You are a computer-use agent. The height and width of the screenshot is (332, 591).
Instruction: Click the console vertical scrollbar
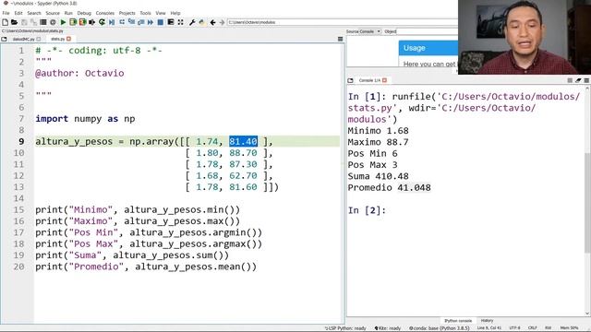587,202
